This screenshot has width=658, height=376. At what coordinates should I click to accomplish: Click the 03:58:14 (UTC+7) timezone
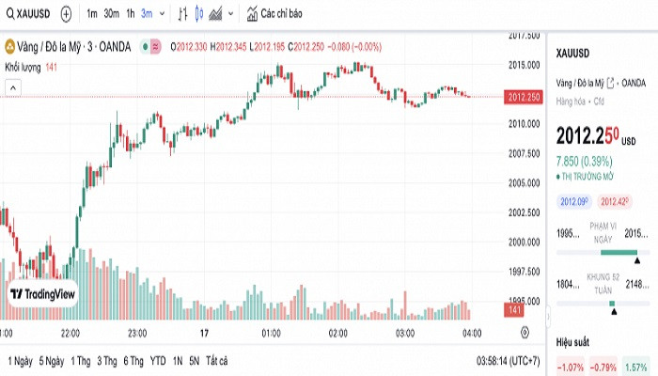[506, 361]
